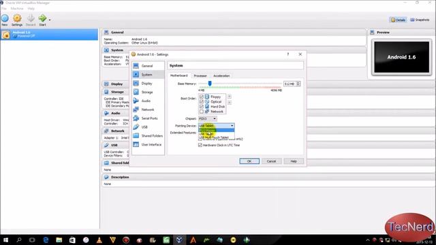The height and width of the screenshot is (245, 436).
Task: Select Display category in the Settings dialog sidebar
Action: tap(148, 83)
